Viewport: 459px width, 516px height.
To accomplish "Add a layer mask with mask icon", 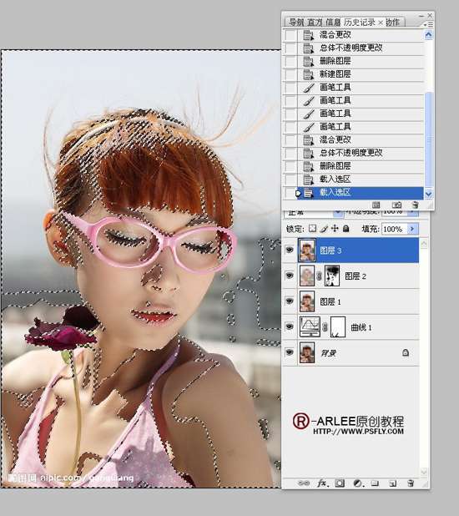I will click(340, 483).
